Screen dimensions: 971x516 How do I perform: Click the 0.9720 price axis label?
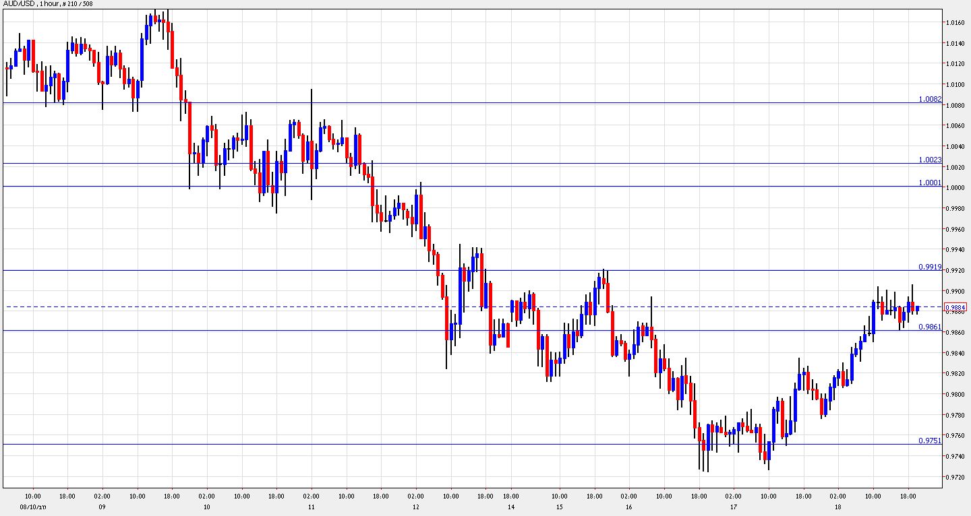coord(956,477)
